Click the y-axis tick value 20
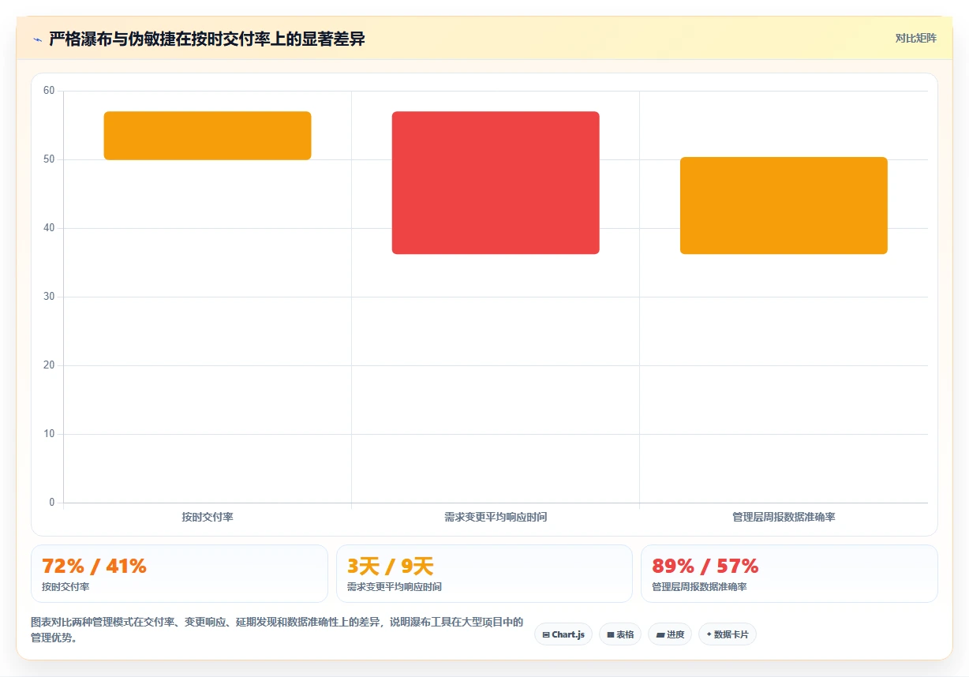 (49, 365)
